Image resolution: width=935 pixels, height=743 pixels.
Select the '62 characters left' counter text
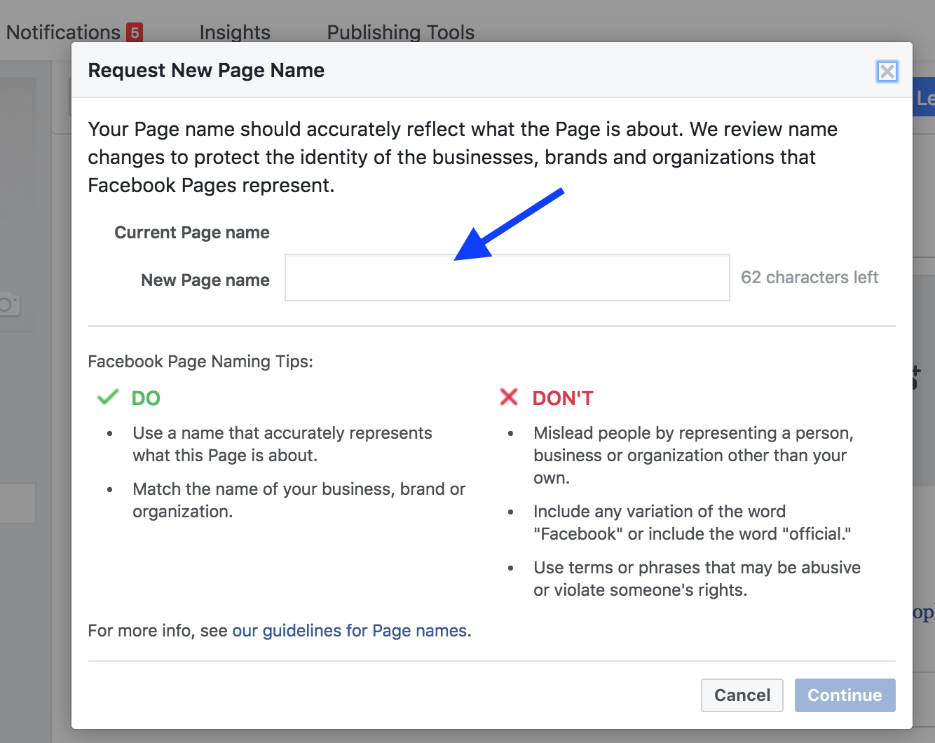810,278
